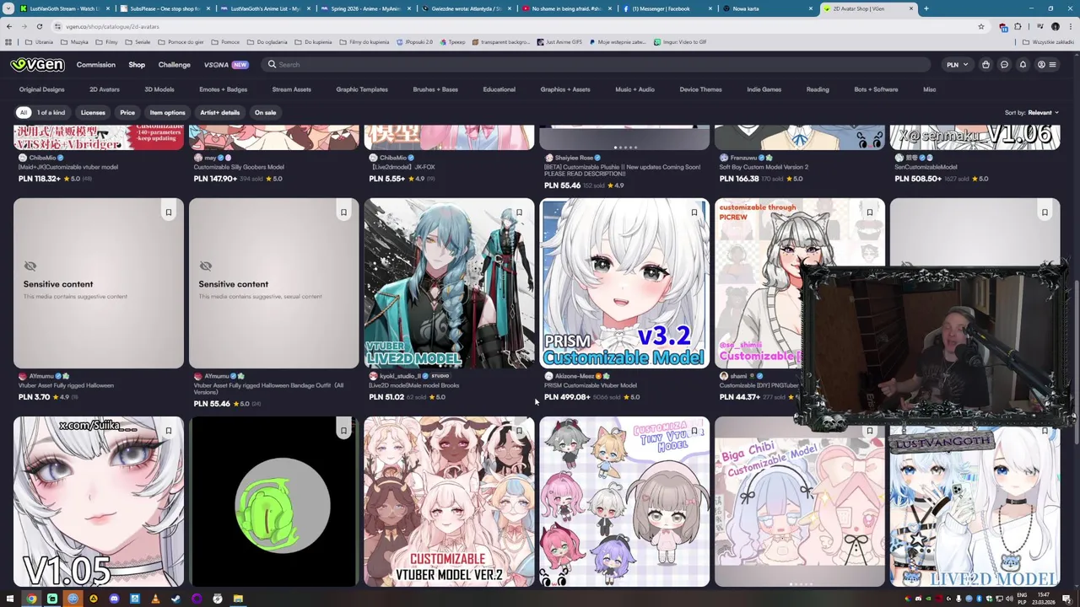The height and width of the screenshot is (607, 1080).
Task: Open the VSONA NEW menu item
Action: pyautogui.click(x=225, y=65)
